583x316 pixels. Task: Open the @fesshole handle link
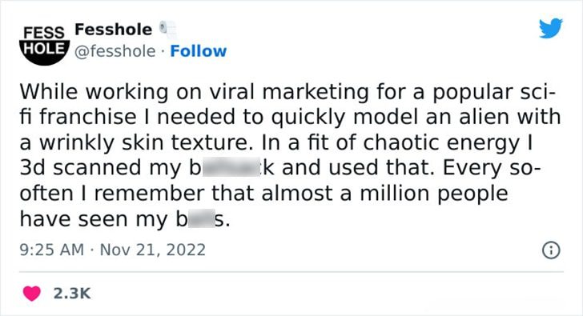click(x=115, y=51)
